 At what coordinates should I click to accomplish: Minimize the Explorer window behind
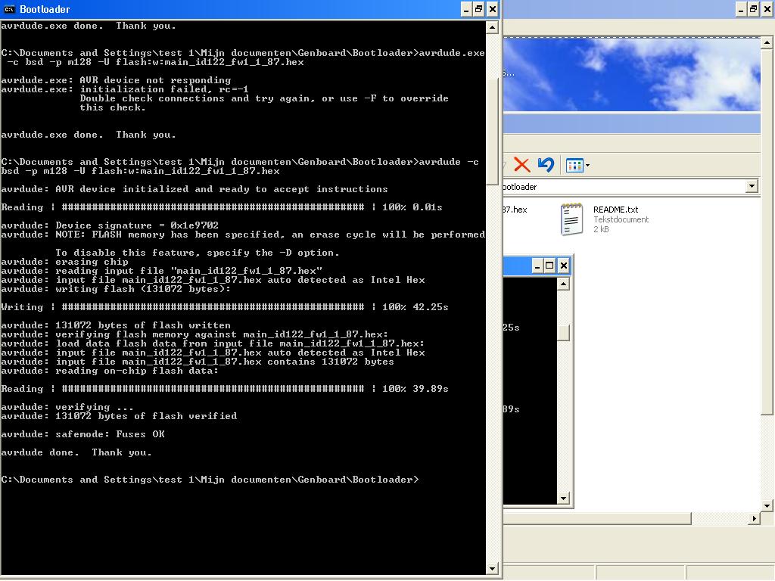pyautogui.click(x=740, y=9)
